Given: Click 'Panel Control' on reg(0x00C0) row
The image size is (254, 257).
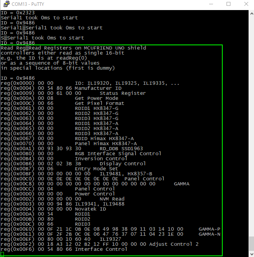Looking at the screenshot, I should tap(144, 179).
